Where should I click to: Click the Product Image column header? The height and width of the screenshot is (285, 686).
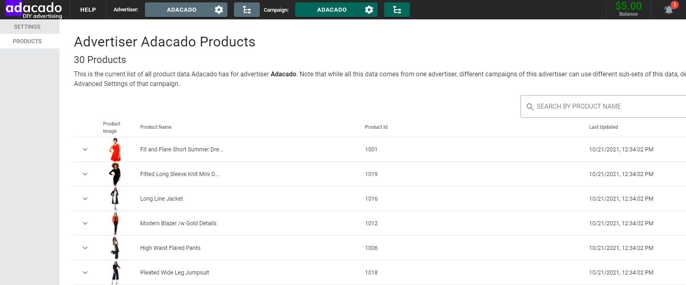[x=111, y=127]
